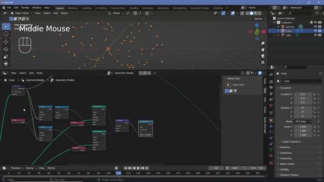Click the Location X value field

coord(303,94)
